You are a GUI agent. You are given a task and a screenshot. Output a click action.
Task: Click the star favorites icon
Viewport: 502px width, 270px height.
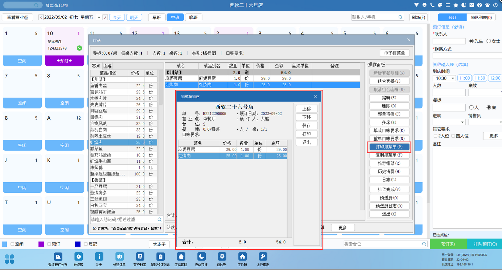pos(456,5)
